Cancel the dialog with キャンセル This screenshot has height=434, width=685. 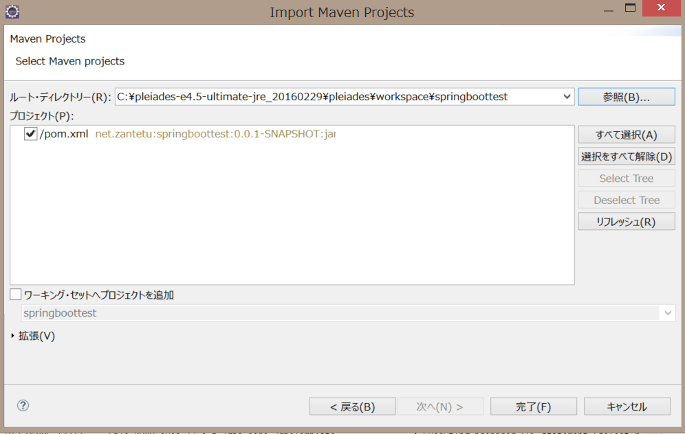(x=627, y=406)
